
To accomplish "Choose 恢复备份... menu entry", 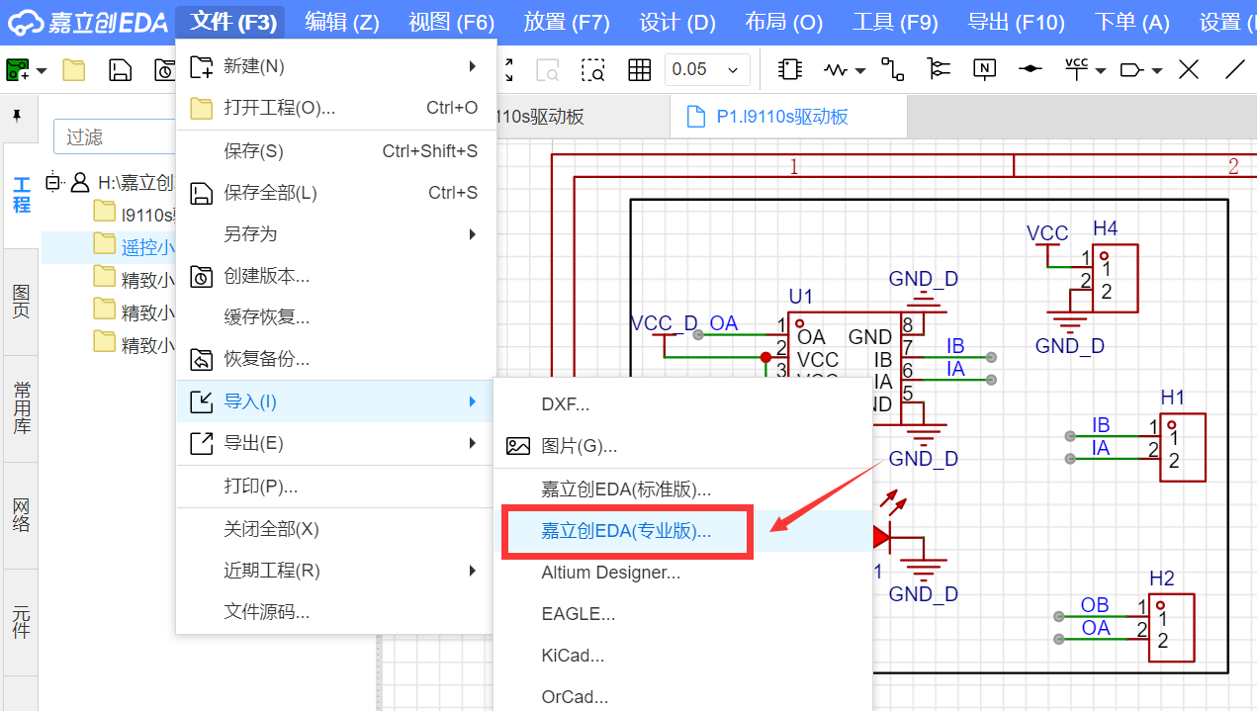I will click(335, 359).
